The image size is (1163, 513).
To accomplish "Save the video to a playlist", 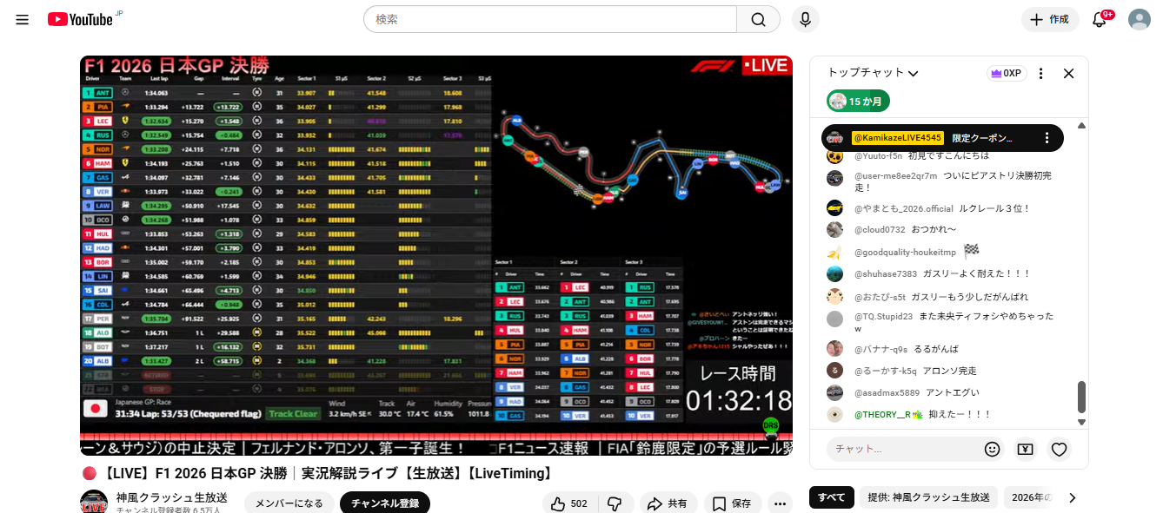I will pos(732,503).
